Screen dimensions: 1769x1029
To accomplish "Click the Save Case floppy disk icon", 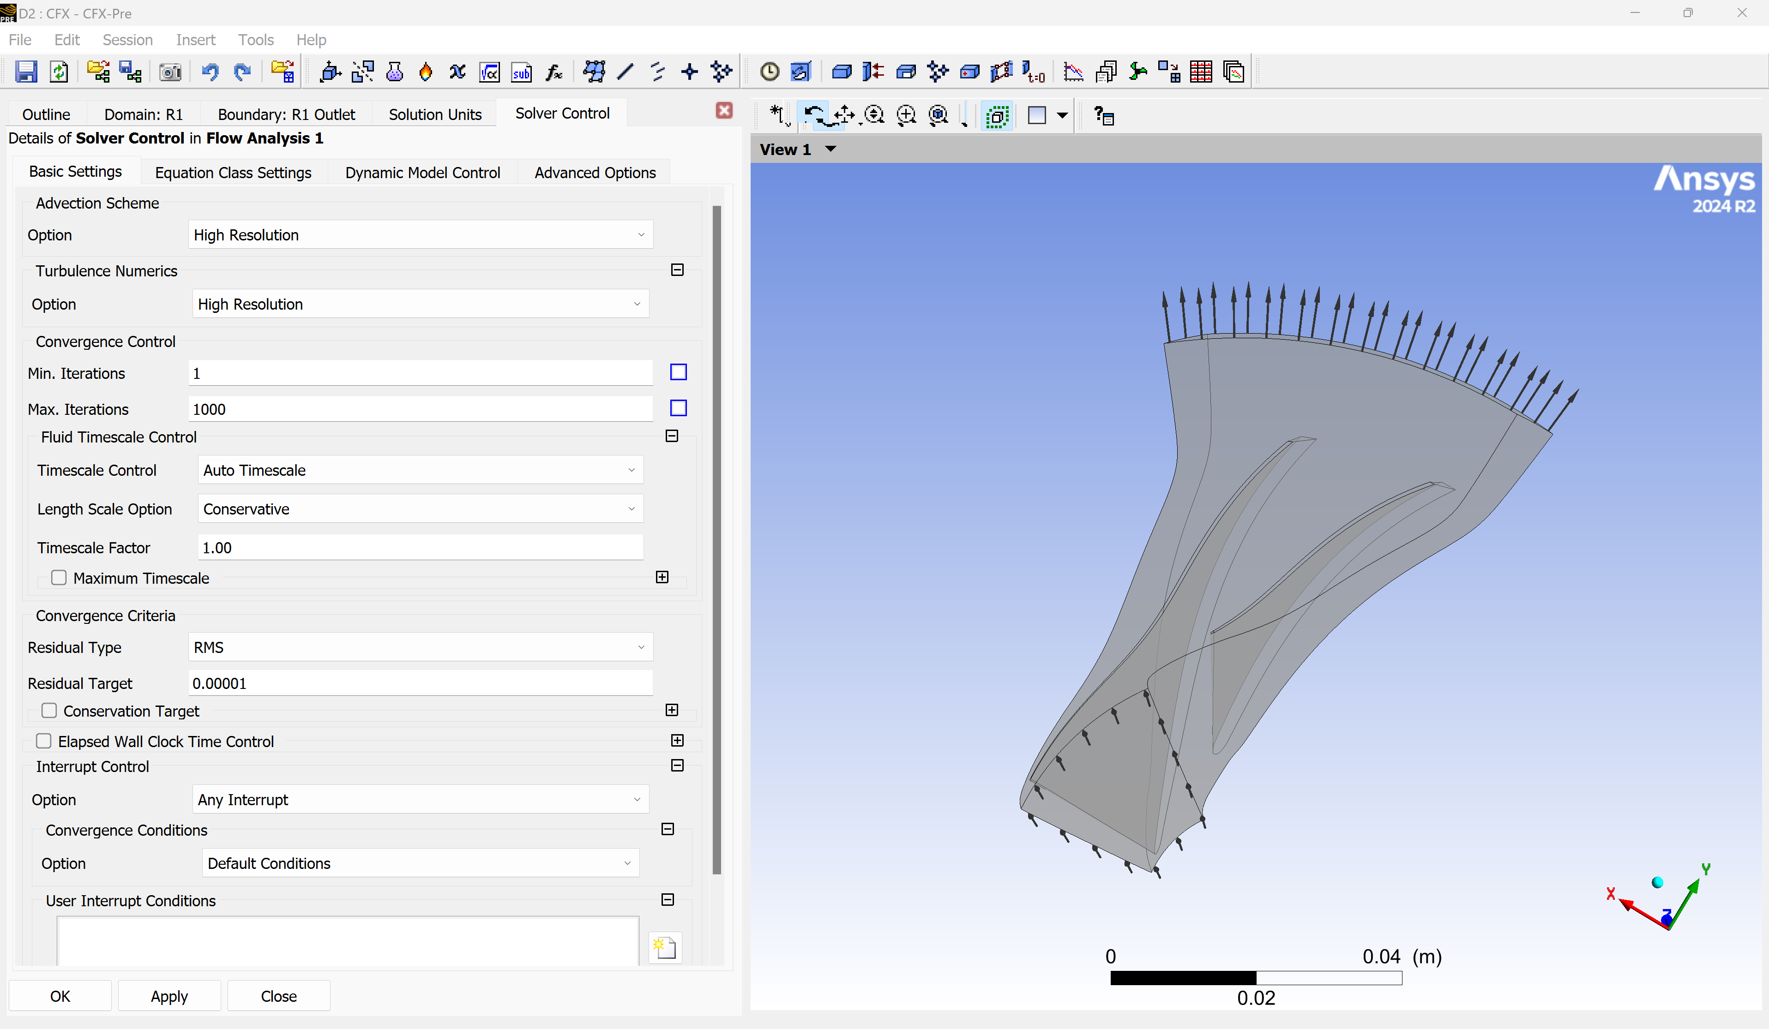I will click(26, 72).
